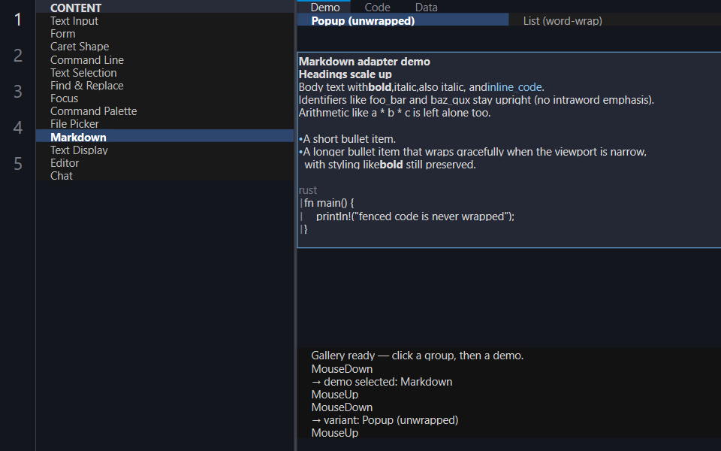Click the 'Gallery ready' log line
This screenshot has height=451, width=721.
pos(417,356)
